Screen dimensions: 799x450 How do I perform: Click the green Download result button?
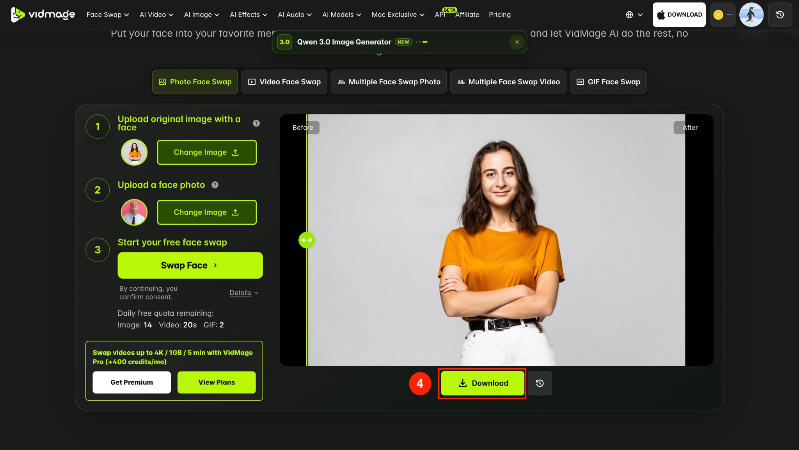coord(483,383)
